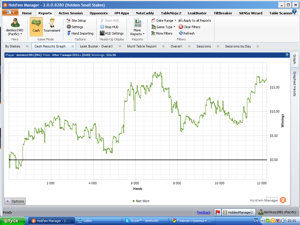The image size is (300, 225).
Task: Open the TiltBreaker tab
Action: tap(223, 13)
